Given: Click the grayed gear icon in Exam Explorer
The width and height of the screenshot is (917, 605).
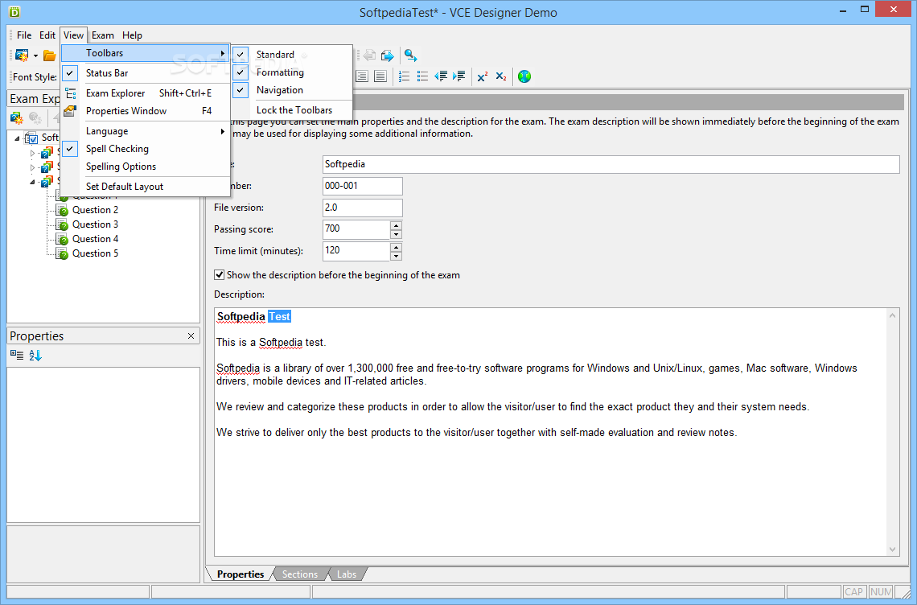Looking at the screenshot, I should [x=35, y=118].
